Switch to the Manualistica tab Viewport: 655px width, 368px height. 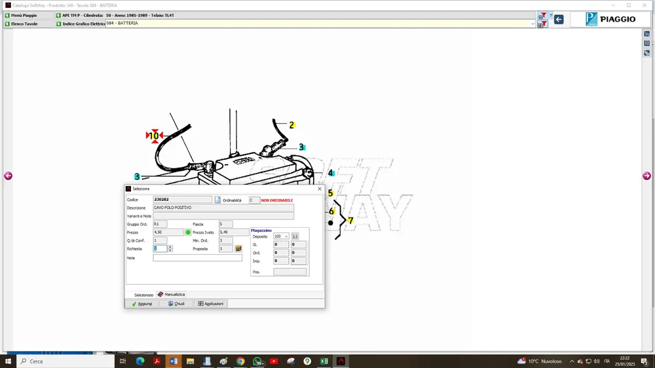[x=171, y=295]
